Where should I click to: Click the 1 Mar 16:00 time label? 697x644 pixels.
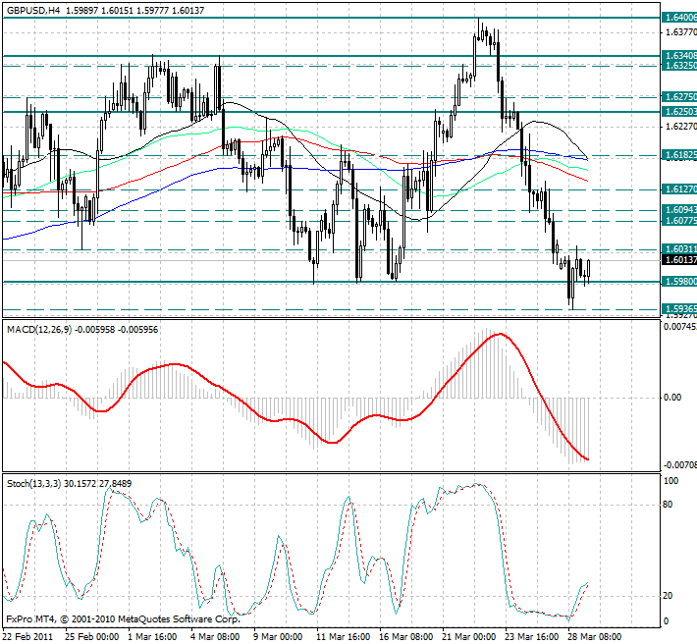click(x=152, y=637)
